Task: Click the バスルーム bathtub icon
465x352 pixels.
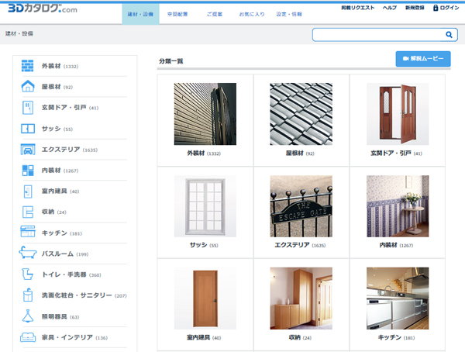Action: [27, 254]
